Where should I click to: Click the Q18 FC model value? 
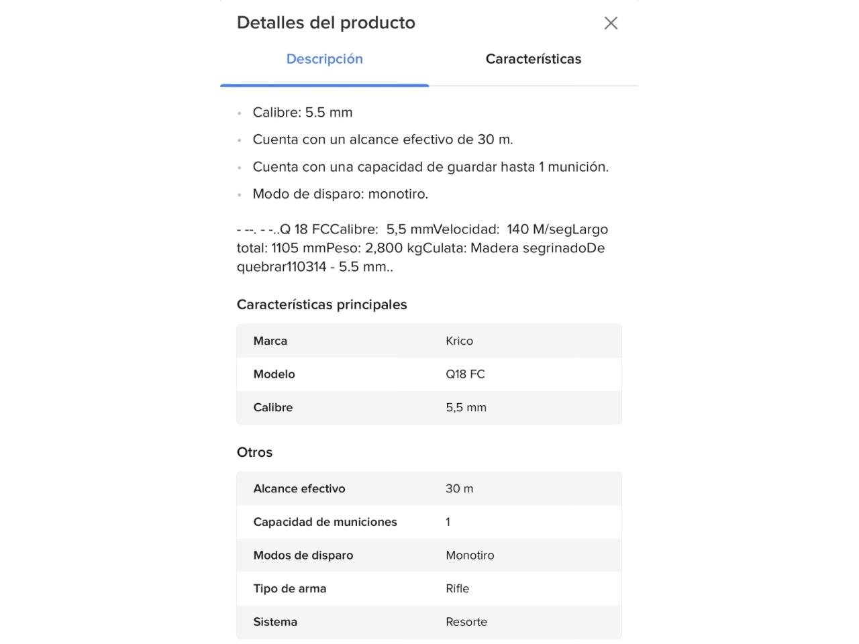pos(465,374)
